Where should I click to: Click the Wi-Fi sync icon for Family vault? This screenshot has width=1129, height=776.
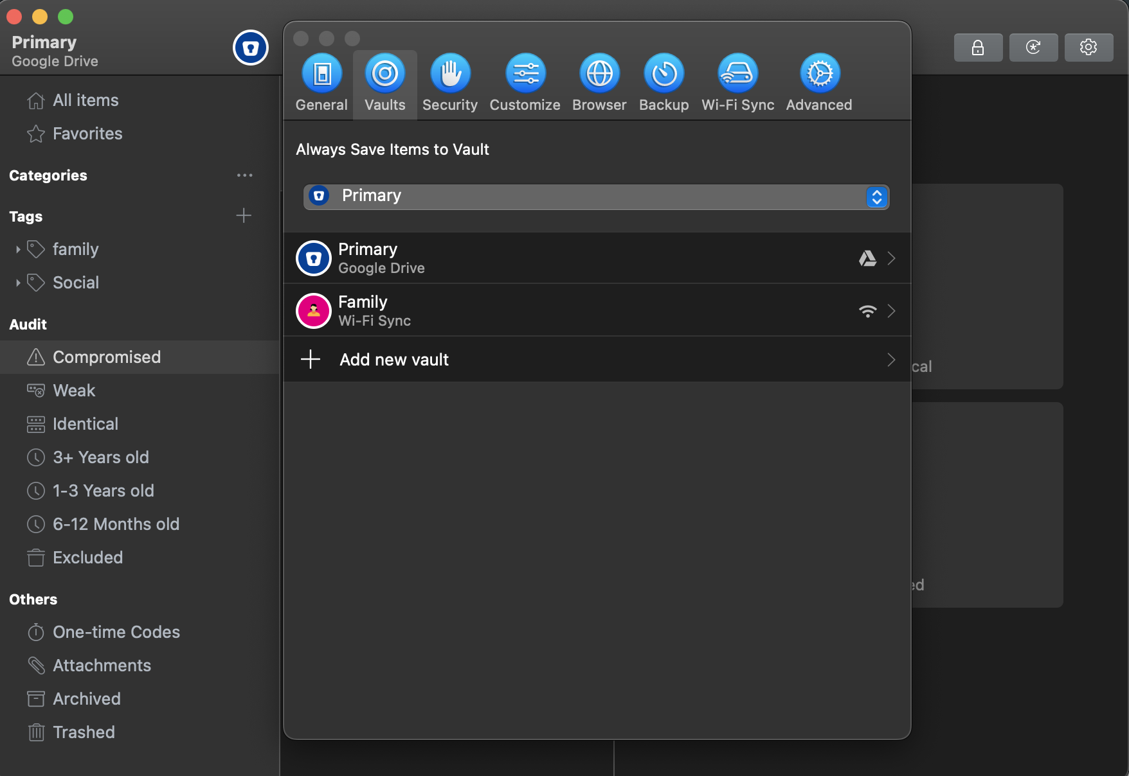coord(867,312)
